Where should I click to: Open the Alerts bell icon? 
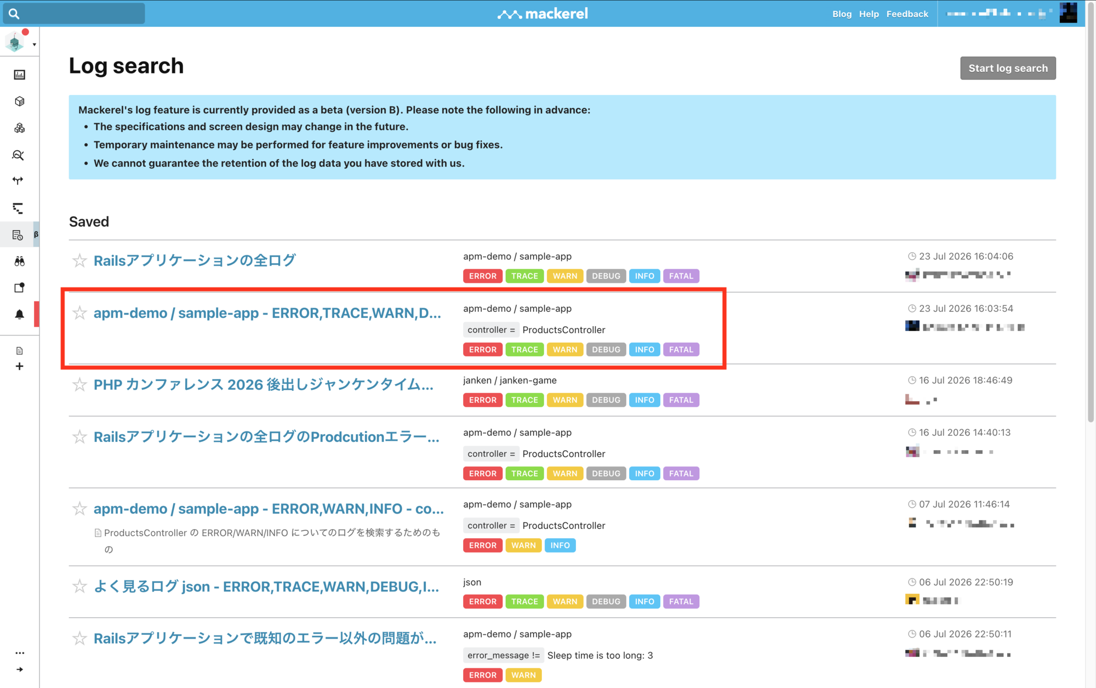click(x=19, y=314)
